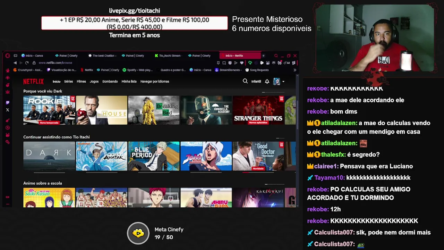Viewport: 444px width, 250px height.
Task: Open the X (Twitter) sidebar icon
Action: (8, 110)
